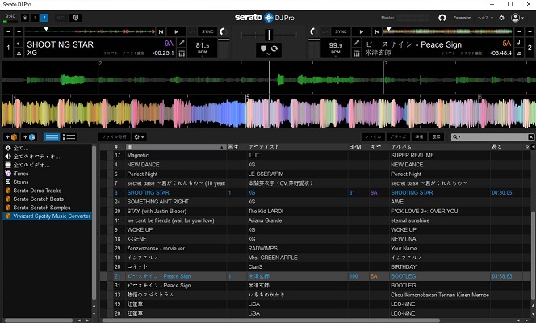Image resolution: width=536 pixels, height=323 pixels.
Task: Switch library to detailed list view
Action: point(69,137)
